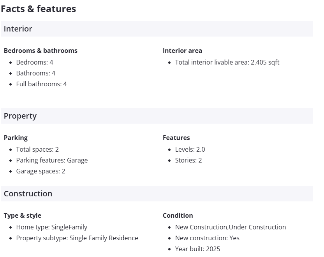Select the total interior livable area line
324x257 pixels.
click(x=227, y=62)
